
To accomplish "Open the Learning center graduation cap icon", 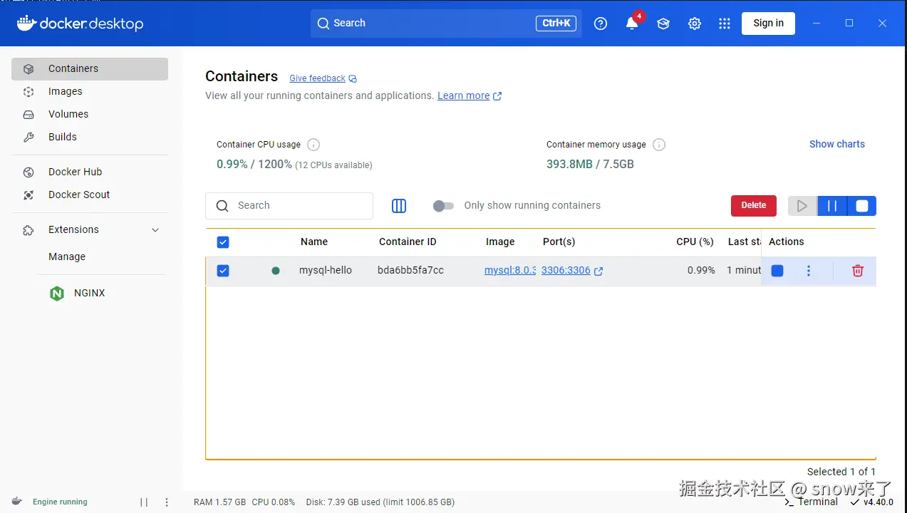I will tap(663, 24).
